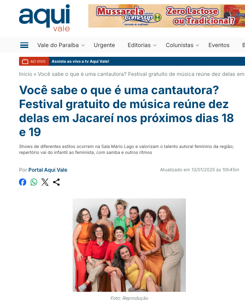This screenshot has height=304, width=245.
Task: Open the cantautoras group photo
Action: pos(129,245)
